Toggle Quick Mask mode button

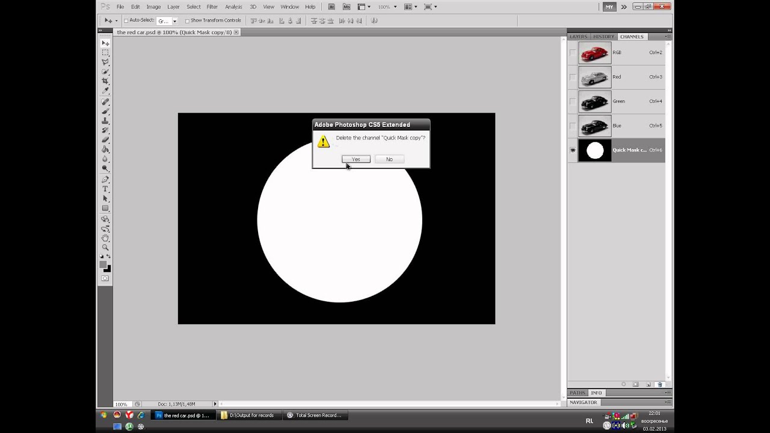(x=105, y=278)
